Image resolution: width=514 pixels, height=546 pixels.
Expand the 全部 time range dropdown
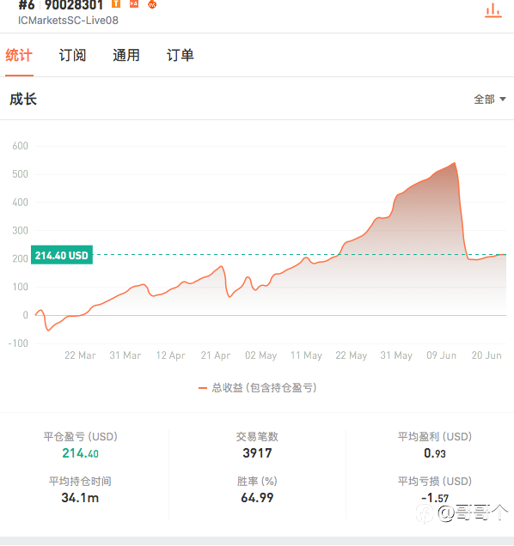pyautogui.click(x=490, y=100)
